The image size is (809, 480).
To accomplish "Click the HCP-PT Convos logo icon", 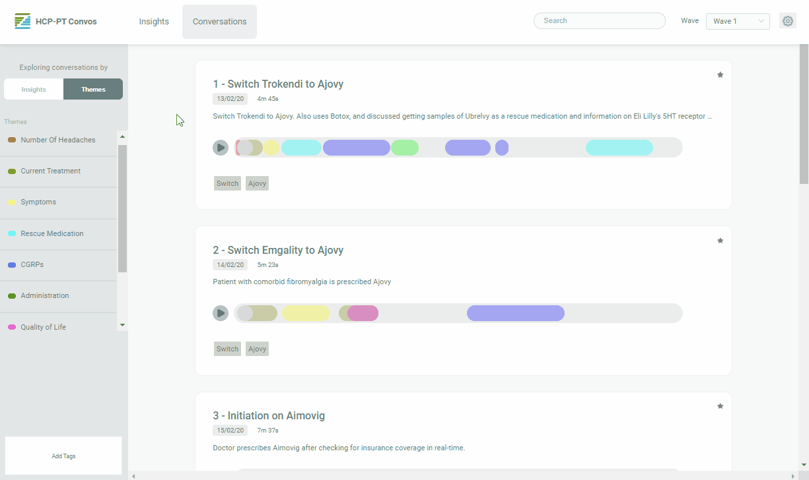I will pos(22,21).
